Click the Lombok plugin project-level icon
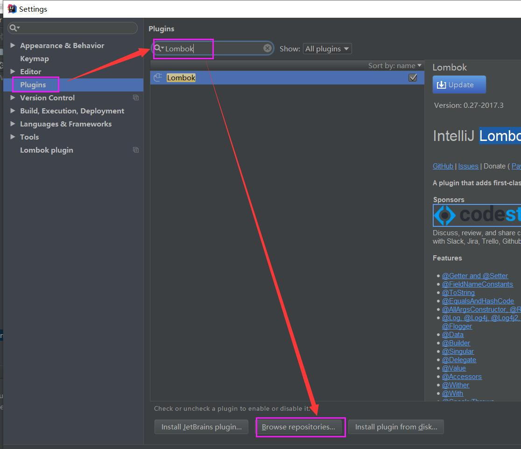 [x=136, y=150]
